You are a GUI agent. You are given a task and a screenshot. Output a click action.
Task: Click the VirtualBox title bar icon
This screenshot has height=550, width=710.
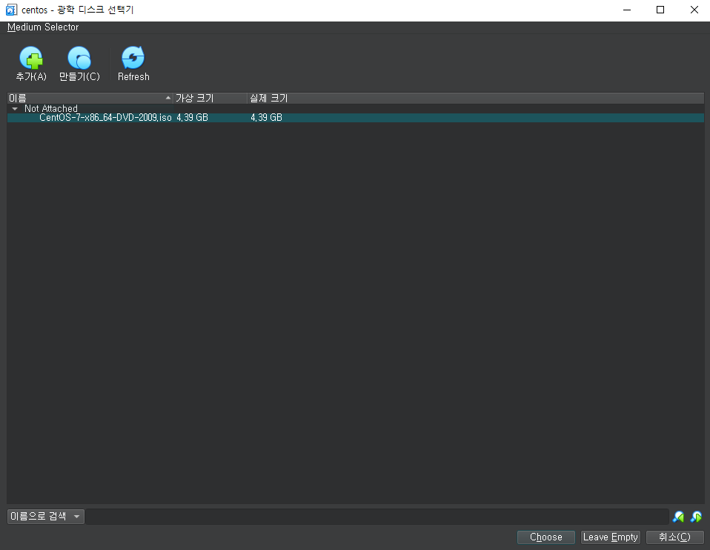pos(11,10)
